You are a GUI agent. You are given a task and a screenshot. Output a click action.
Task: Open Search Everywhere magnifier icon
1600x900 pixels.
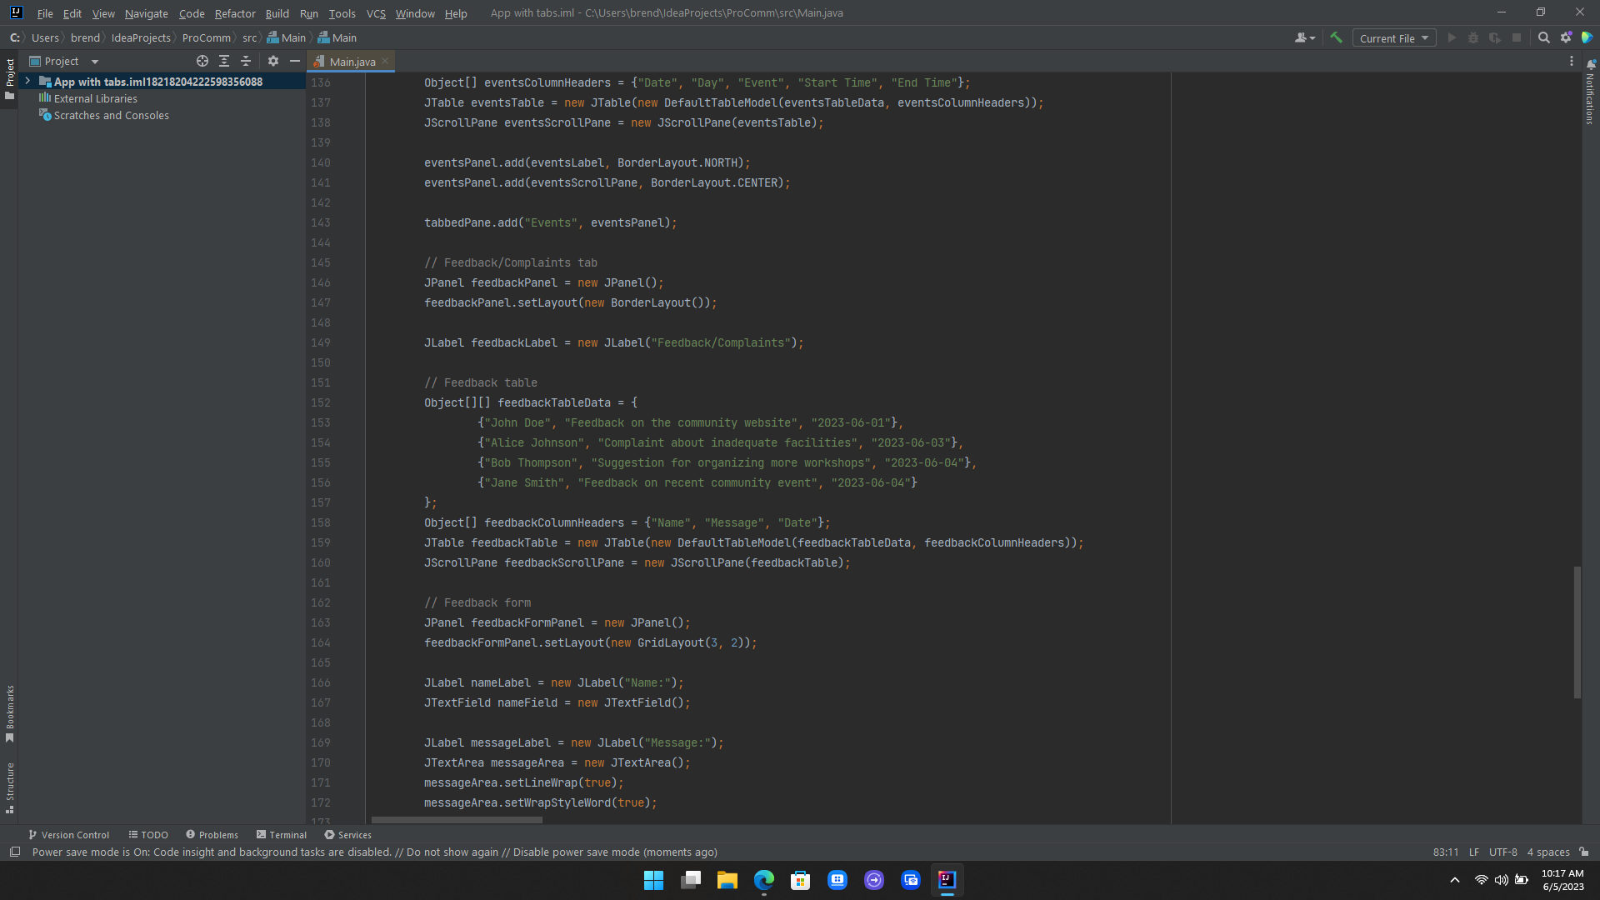(1543, 37)
